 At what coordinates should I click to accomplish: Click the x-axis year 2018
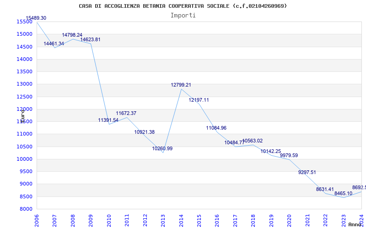[253, 220]
